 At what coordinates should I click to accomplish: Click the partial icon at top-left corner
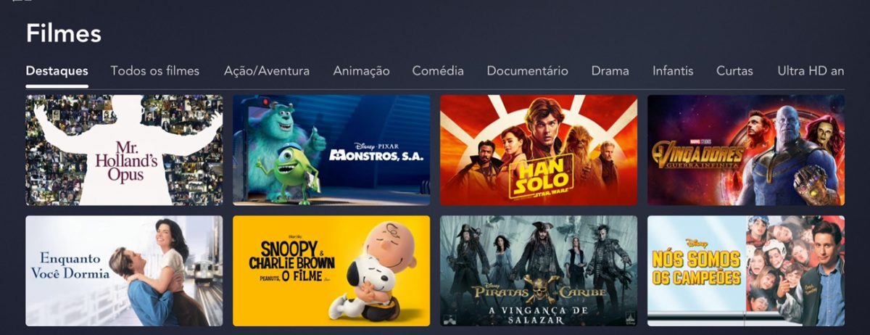pos(22,1)
